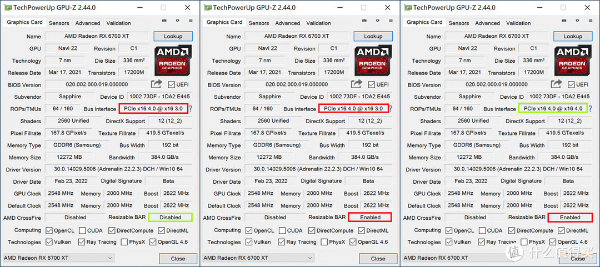Switch to Advanced tab in left GPU-Z window
The image size is (600, 267).
pyautogui.click(x=88, y=23)
